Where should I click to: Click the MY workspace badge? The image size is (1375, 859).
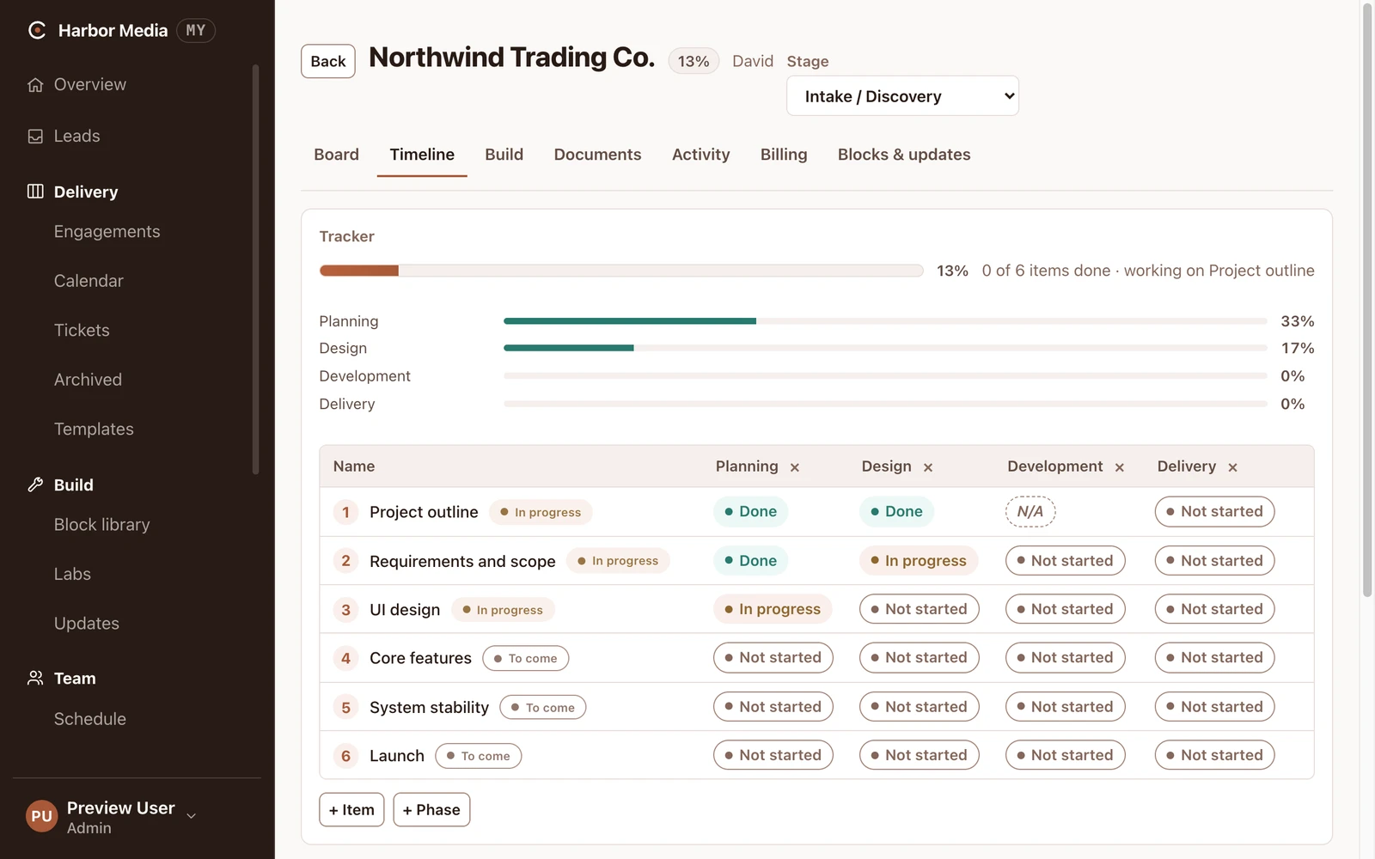tap(196, 31)
